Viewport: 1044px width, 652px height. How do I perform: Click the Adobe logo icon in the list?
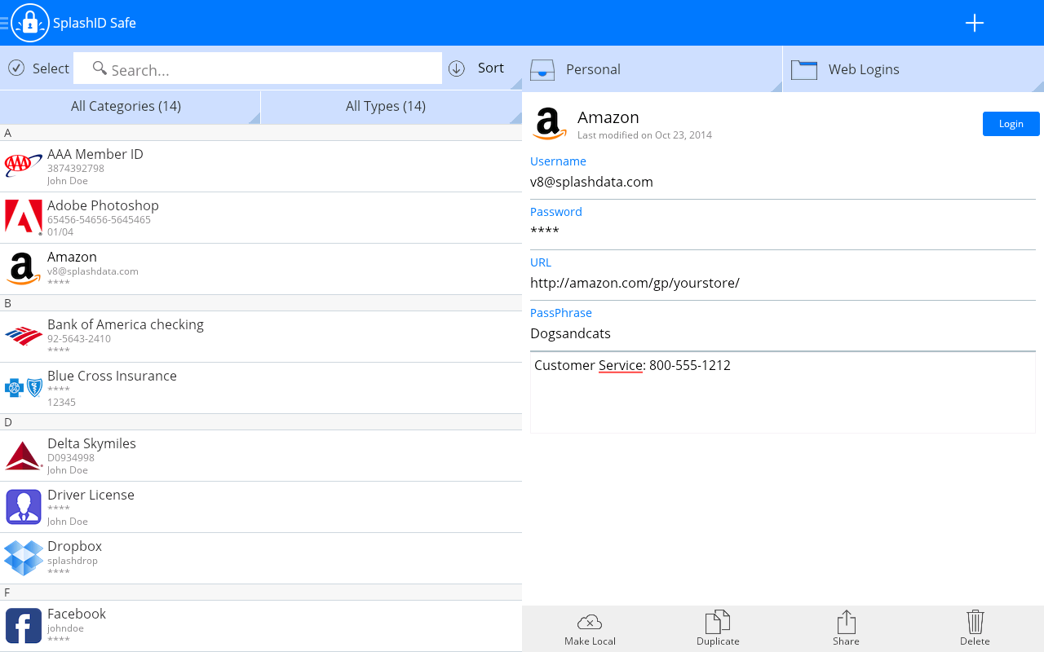click(24, 218)
